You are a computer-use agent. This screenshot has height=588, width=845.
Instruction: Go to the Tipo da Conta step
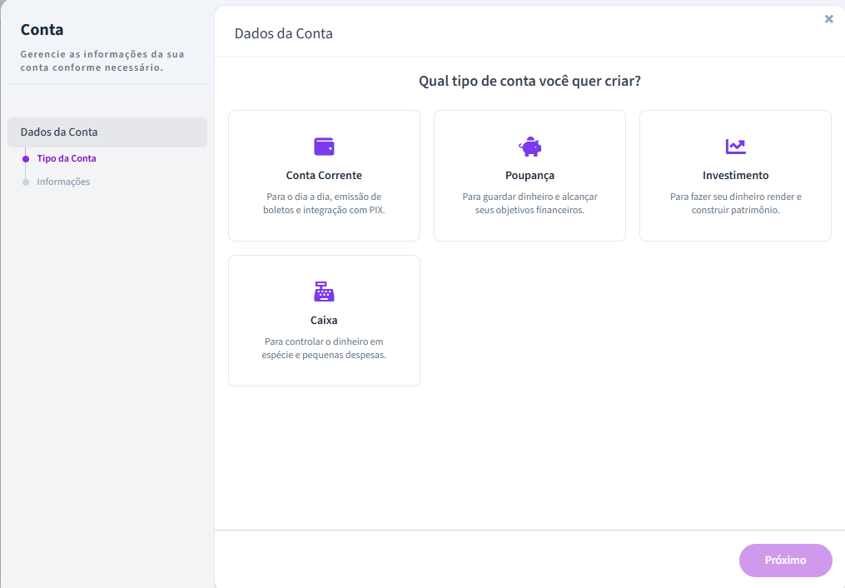[x=67, y=158]
